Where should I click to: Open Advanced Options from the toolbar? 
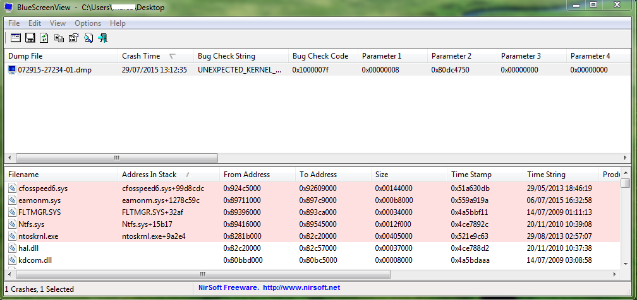[15, 38]
